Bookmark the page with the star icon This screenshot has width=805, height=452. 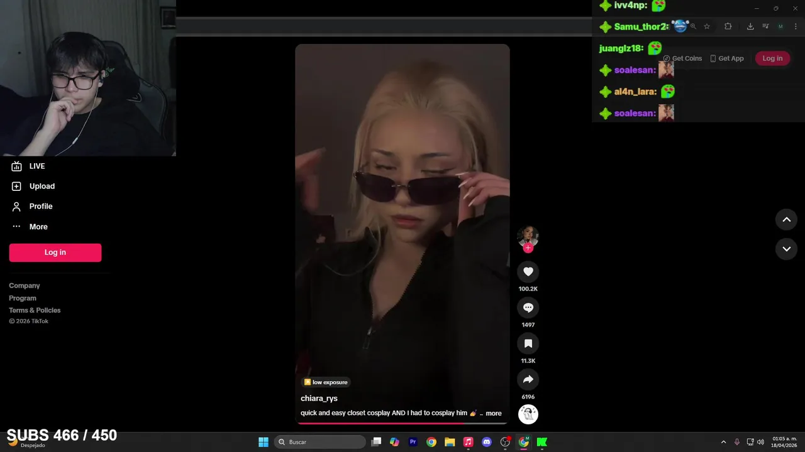(707, 26)
